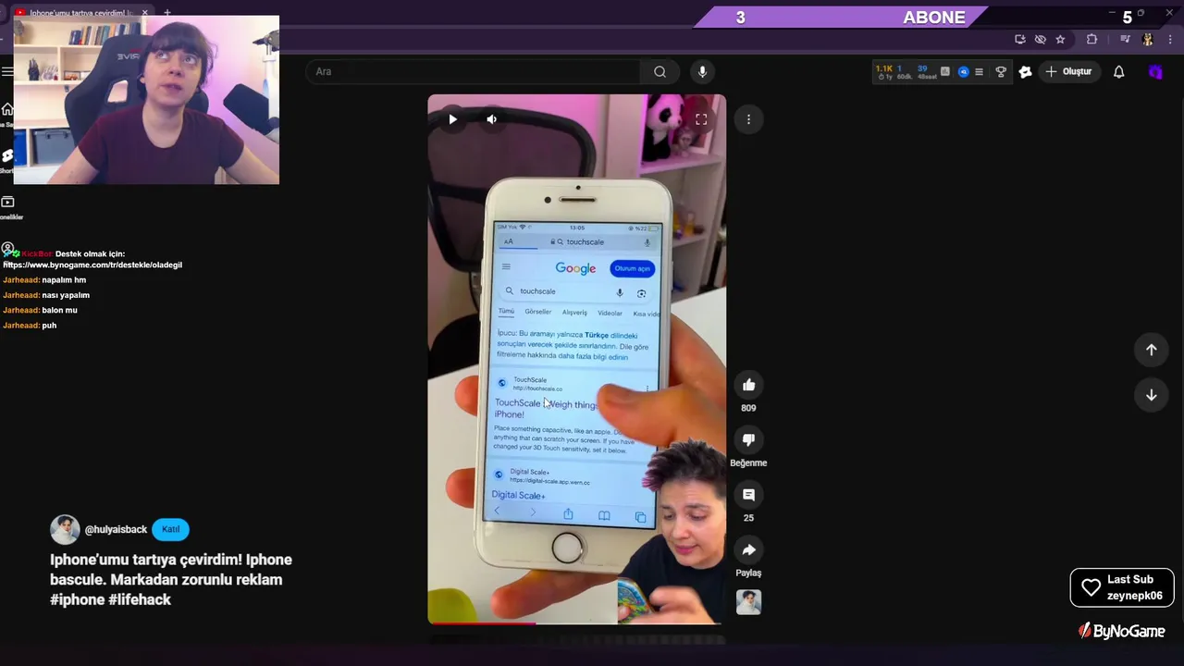Click the chat message "balon mu"
This screenshot has height=666, width=1184.
click(x=59, y=310)
